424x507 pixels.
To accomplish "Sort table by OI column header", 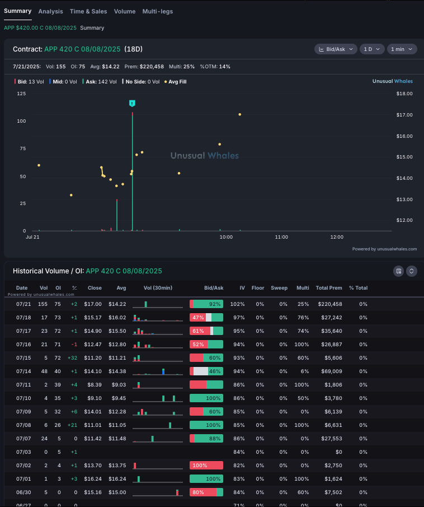I will (58, 288).
